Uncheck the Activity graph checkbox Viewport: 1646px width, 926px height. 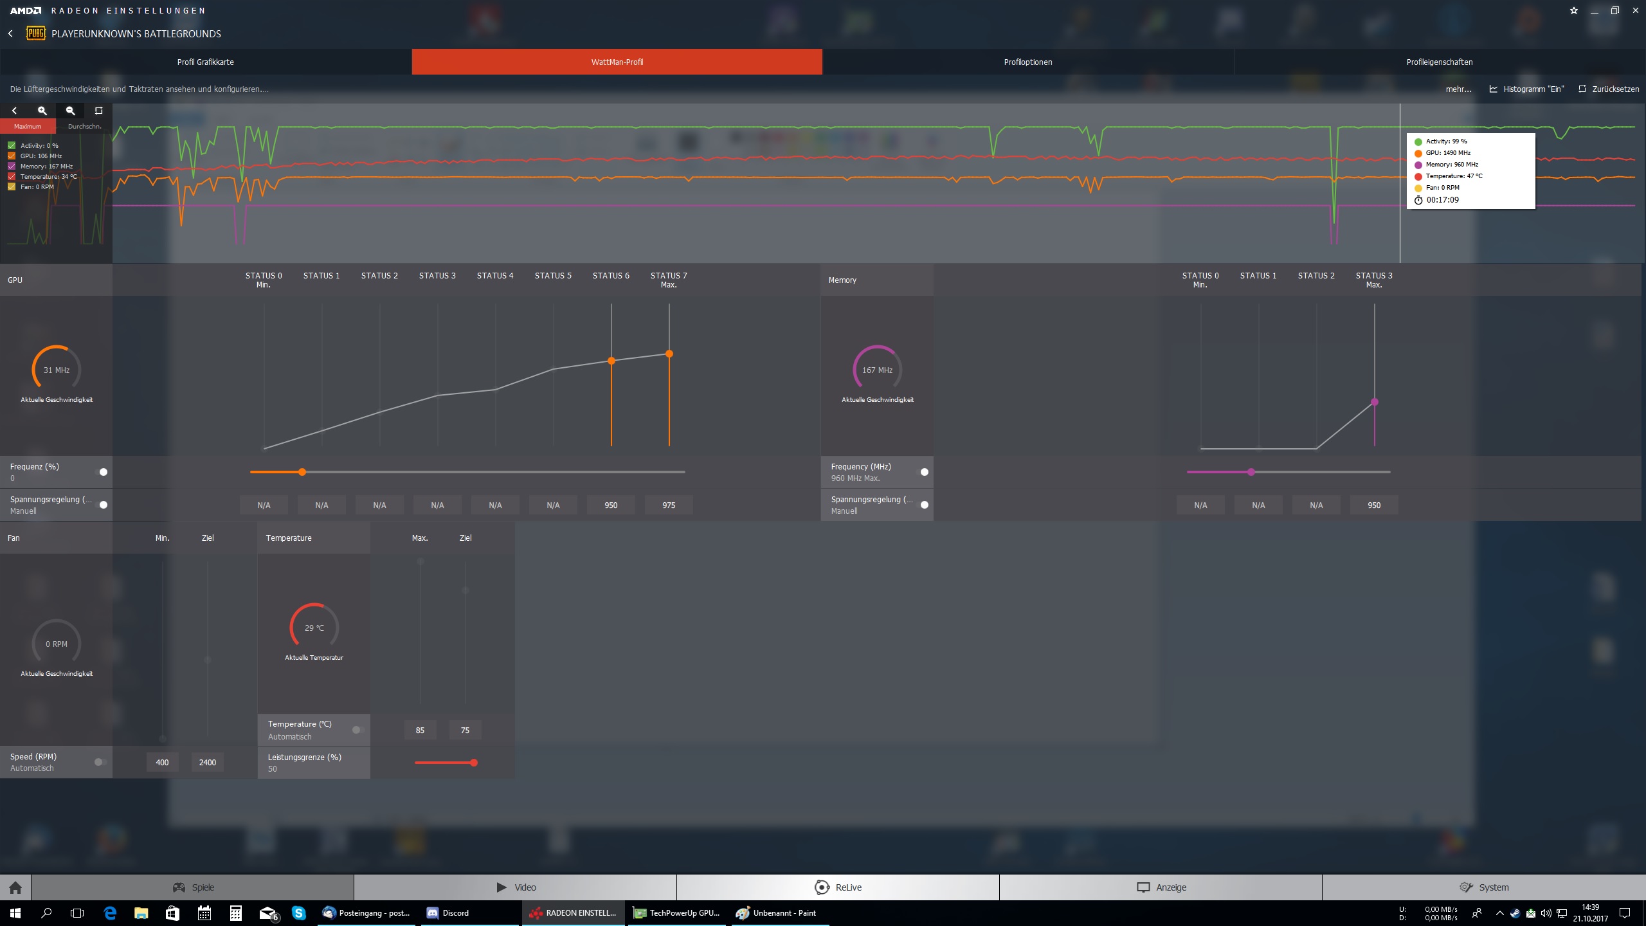[x=12, y=146]
